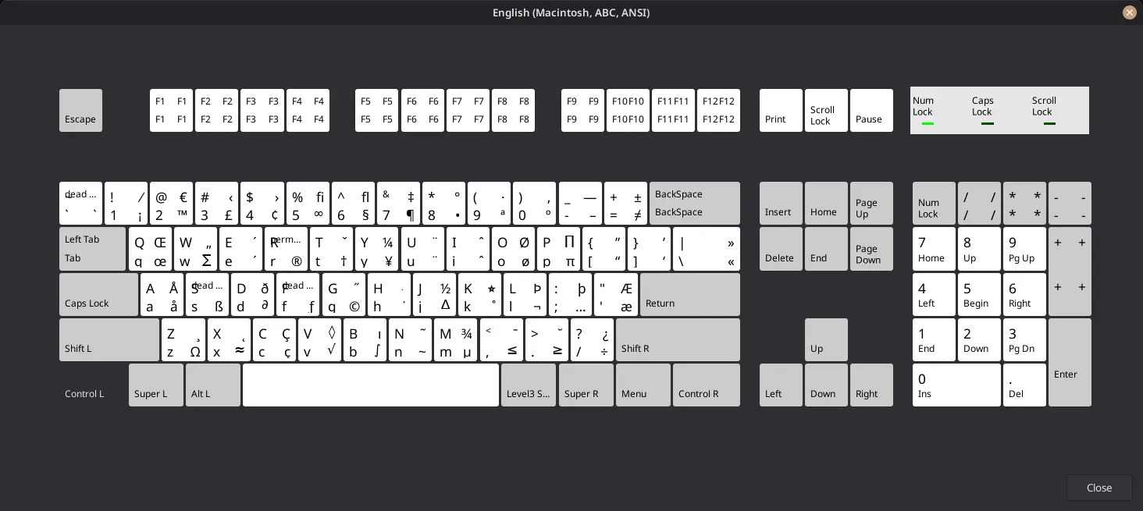Screen dimensions: 1143x511
Task: Click the 4 key with dollar sign
Action: (262, 203)
